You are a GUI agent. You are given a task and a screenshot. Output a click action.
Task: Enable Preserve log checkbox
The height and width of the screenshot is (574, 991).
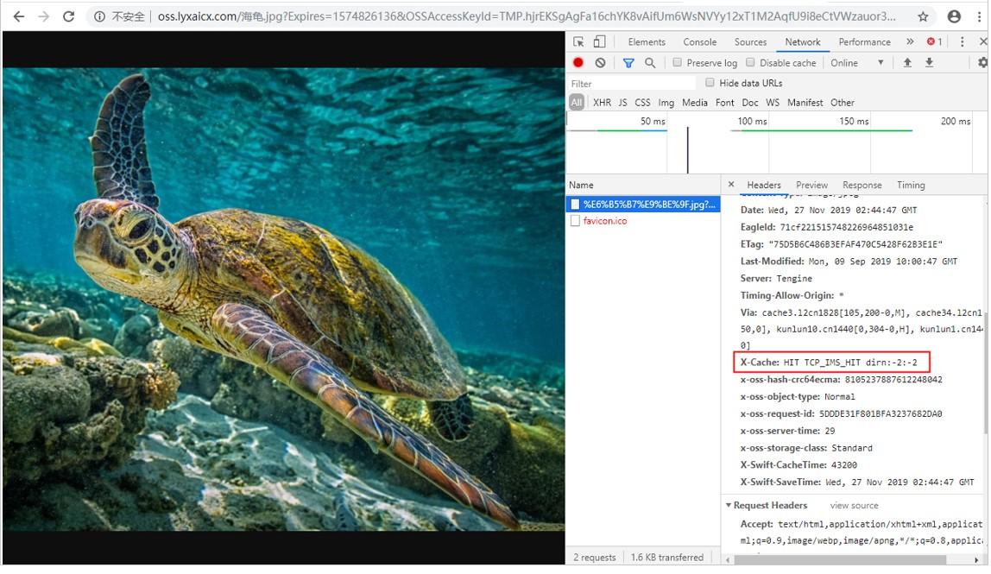(x=677, y=63)
